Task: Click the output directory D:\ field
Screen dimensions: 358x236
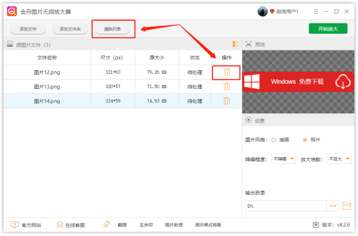Action: (x=286, y=206)
